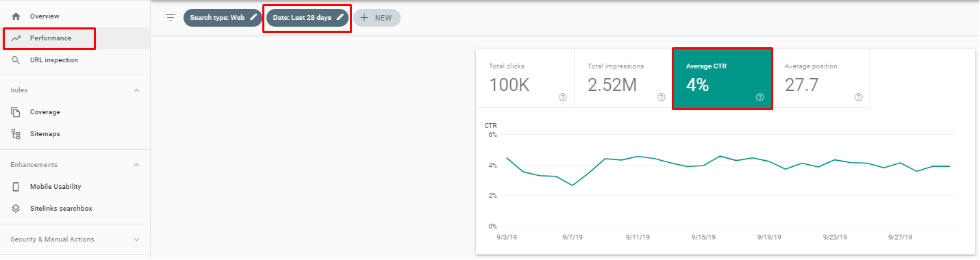Edit the Search type: Web filter
The width and height of the screenshot is (980, 260).
223,18
